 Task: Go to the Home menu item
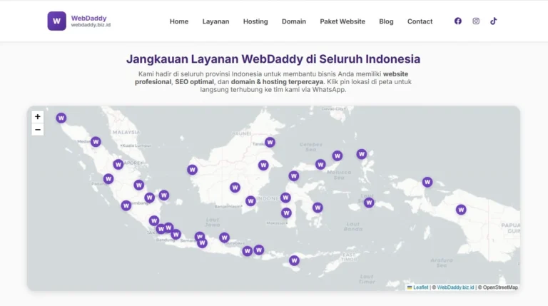[179, 21]
